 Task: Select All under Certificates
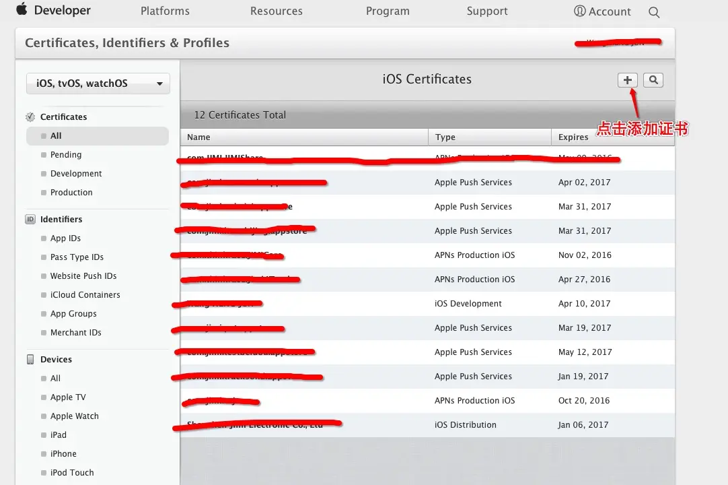click(98, 136)
